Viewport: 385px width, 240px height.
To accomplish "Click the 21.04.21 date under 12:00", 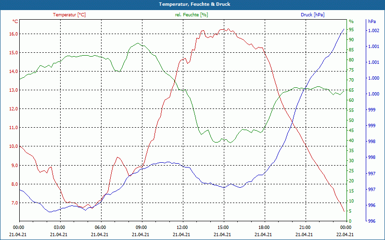I will 181,234.
